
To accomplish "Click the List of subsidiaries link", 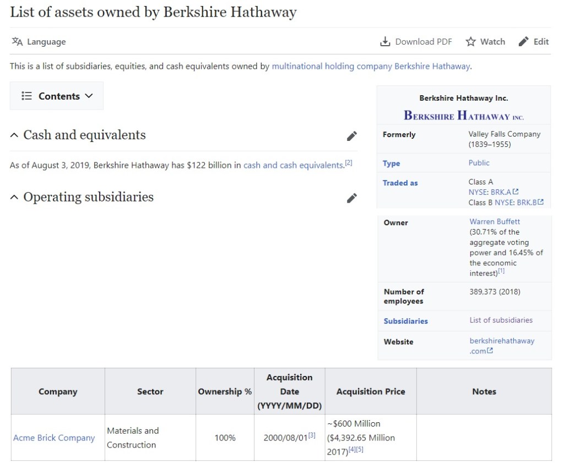I will tap(501, 320).
